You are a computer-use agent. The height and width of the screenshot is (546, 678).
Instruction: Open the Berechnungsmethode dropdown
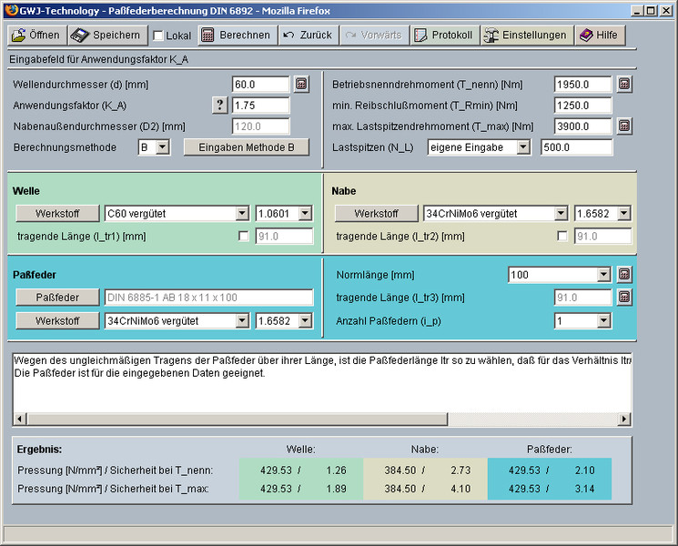pyautogui.click(x=154, y=147)
